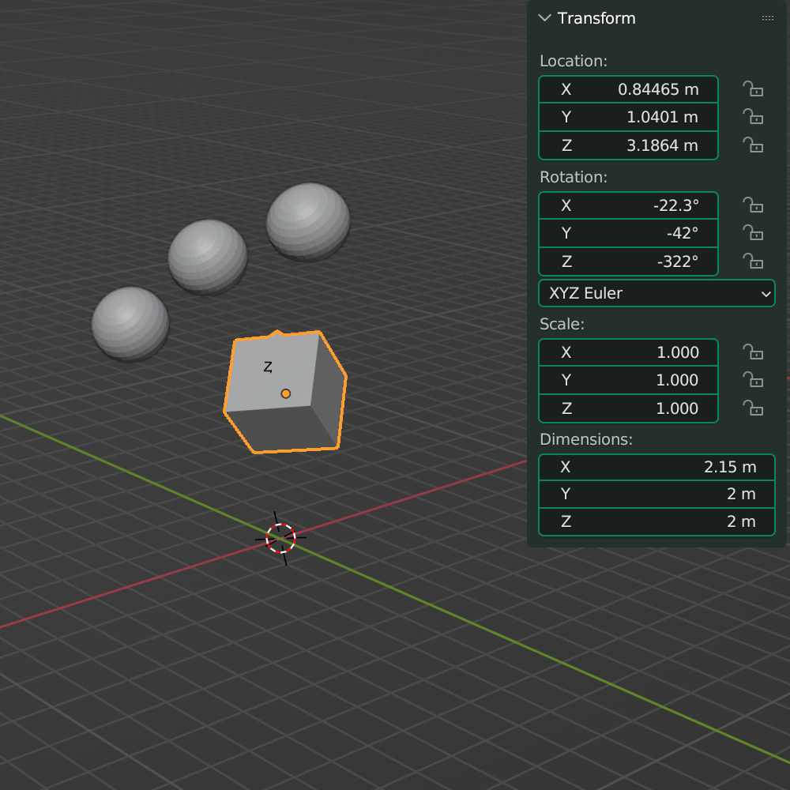
Task: Click the Dimensions Z field 2 m
Action: (656, 521)
